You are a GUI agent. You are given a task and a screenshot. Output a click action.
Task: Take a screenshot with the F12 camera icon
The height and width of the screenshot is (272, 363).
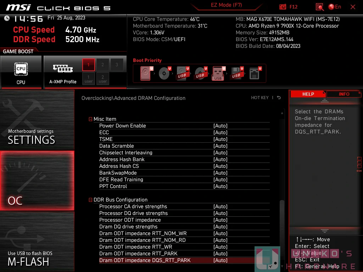click(x=283, y=7)
